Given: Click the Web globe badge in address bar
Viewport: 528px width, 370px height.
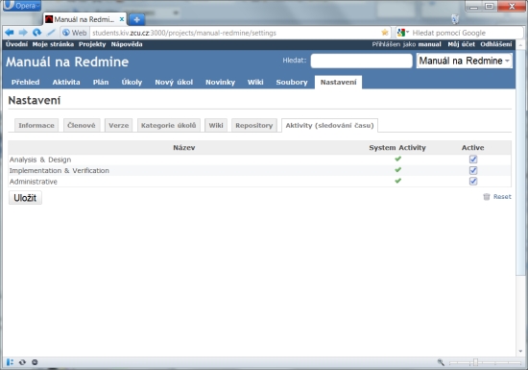Looking at the screenshot, I should (75, 33).
